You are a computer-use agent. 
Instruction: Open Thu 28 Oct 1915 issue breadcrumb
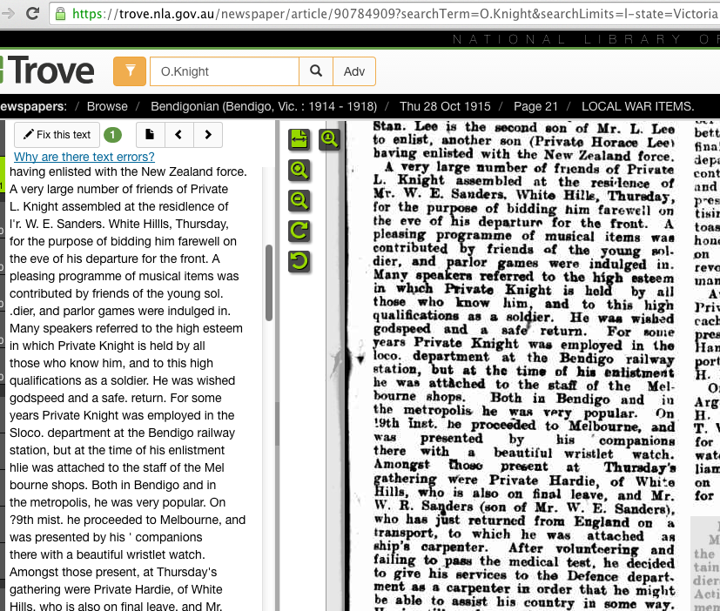tap(445, 106)
